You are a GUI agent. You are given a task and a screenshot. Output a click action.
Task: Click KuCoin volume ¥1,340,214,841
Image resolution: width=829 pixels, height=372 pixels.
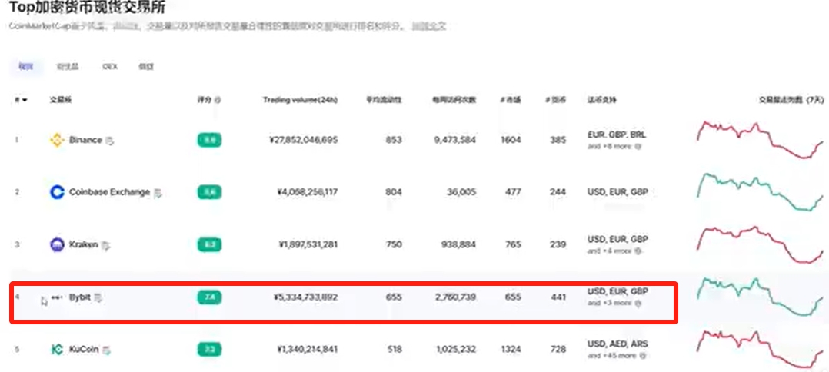(307, 349)
